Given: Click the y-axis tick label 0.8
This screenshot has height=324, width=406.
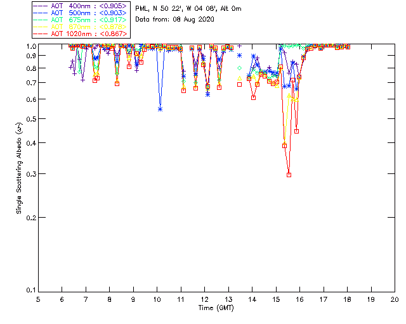Looking at the screenshot, I should tap(31, 68).
